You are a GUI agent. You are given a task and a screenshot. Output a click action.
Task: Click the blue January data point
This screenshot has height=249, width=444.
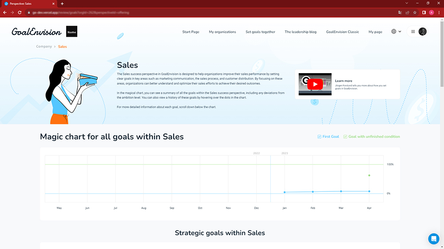(x=285, y=192)
